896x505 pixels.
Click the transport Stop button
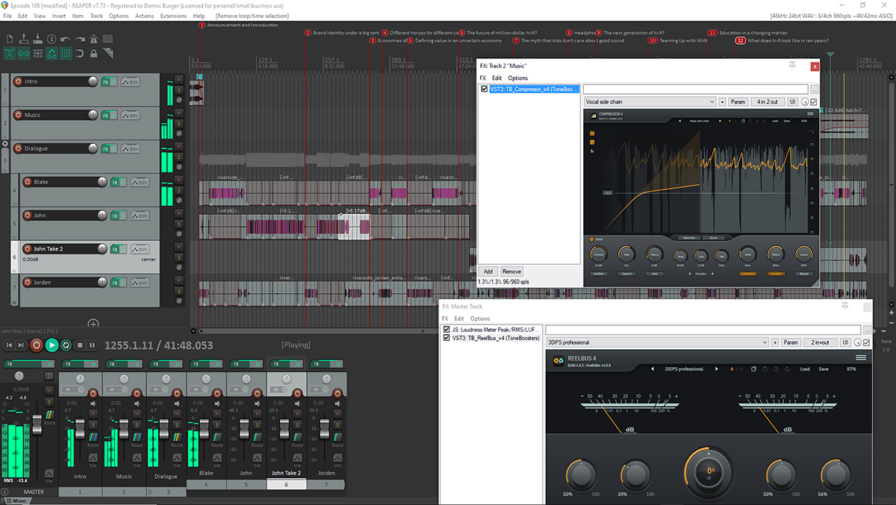(79, 345)
